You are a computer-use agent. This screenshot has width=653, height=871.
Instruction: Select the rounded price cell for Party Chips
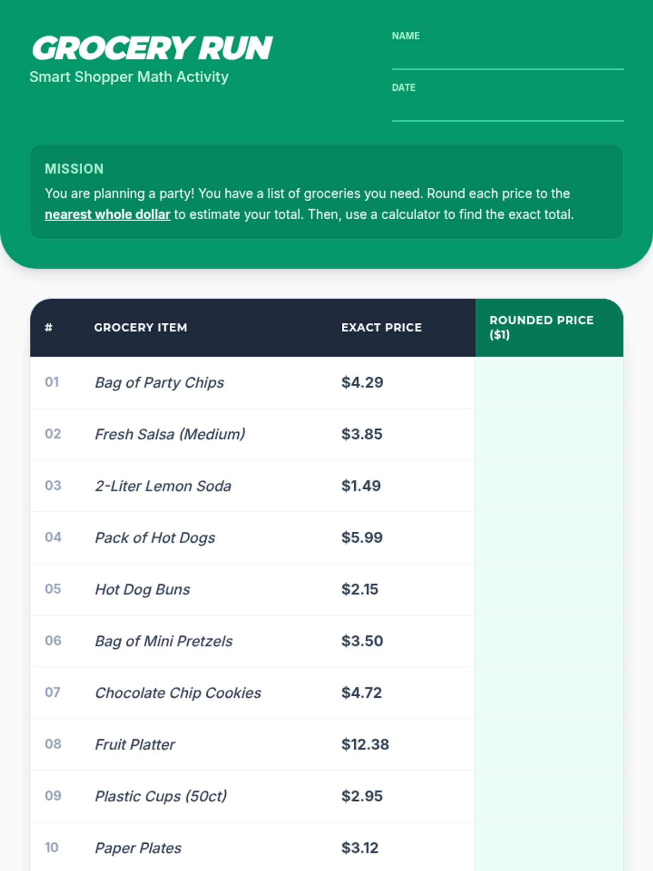point(549,383)
